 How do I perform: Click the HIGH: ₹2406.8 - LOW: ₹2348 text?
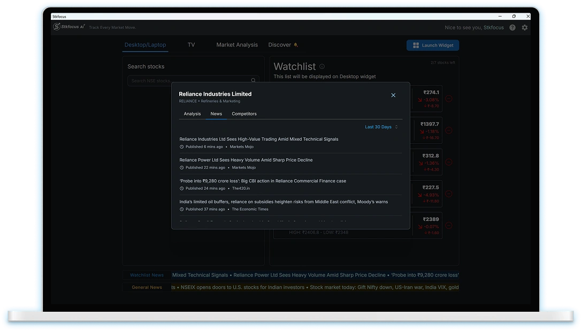click(318, 232)
